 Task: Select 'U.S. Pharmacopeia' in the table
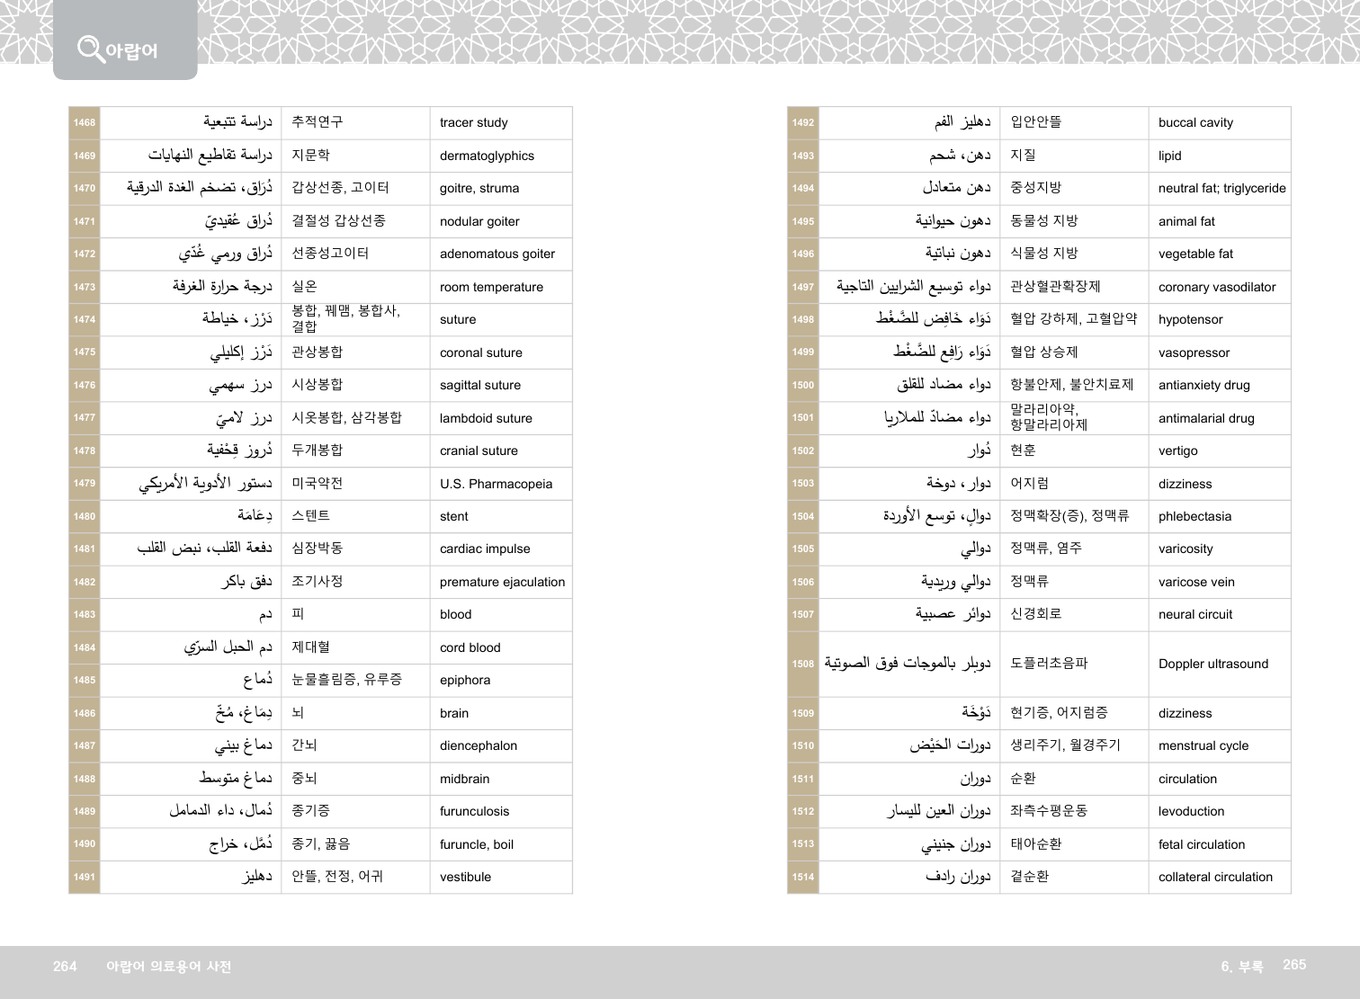[496, 484]
